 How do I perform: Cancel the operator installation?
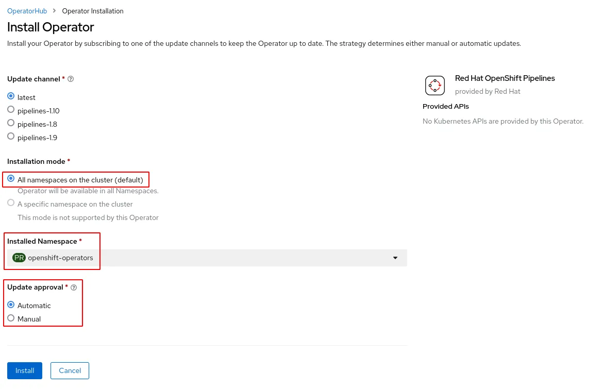[70, 370]
